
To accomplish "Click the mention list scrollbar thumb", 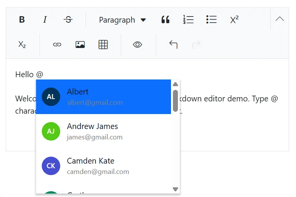I will point(175,101).
